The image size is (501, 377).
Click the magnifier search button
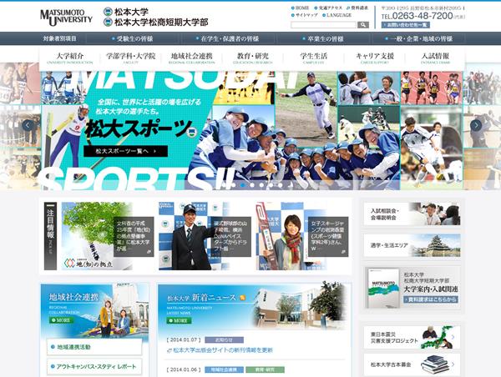[x=363, y=25]
